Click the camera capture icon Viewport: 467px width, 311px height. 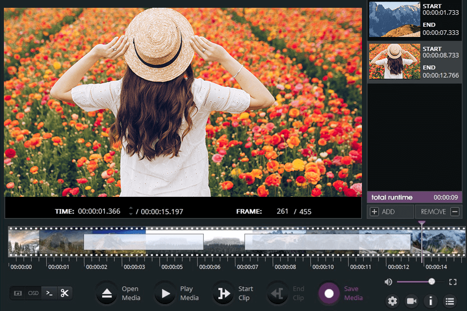coord(411,301)
